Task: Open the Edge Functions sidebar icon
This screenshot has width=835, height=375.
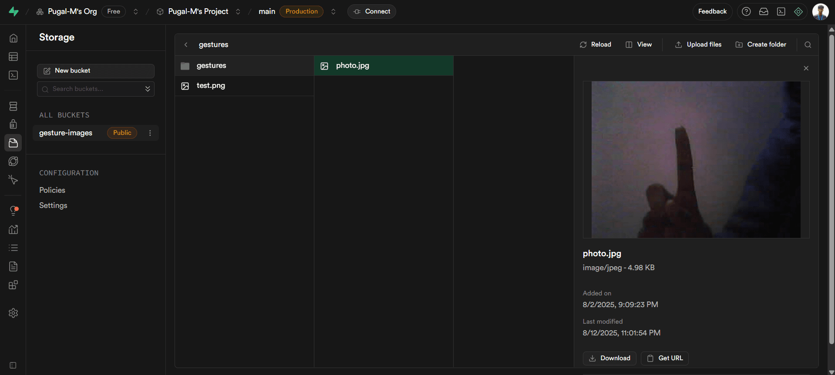Action: tap(13, 161)
